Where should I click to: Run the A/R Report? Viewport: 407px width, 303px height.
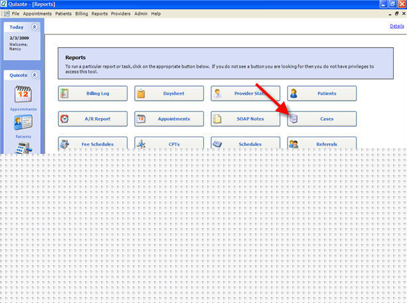coord(93,119)
